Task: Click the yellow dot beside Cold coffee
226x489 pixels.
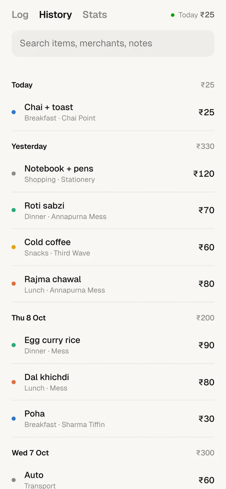Action: pyautogui.click(x=14, y=247)
